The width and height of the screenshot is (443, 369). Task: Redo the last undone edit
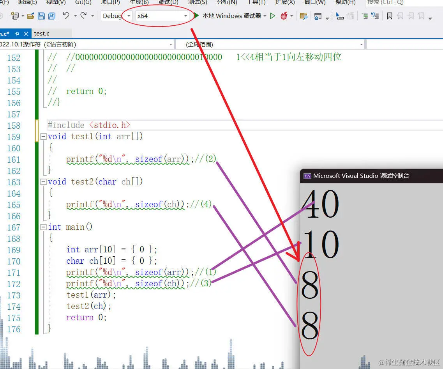point(83,16)
